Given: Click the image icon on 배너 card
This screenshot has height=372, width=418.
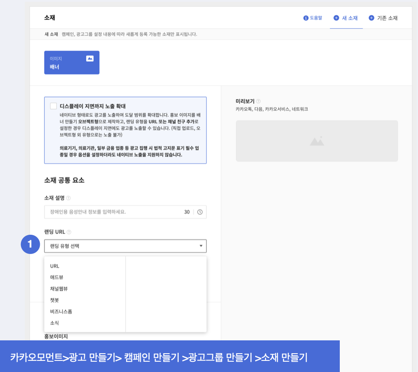Looking at the screenshot, I should click(90, 59).
